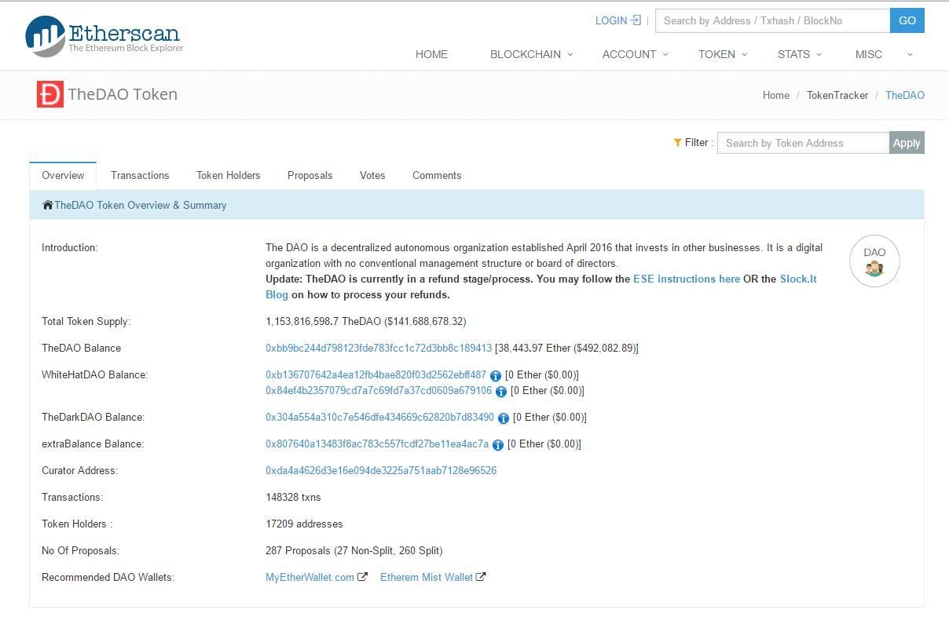Expand the BLOCKCHAIN menu chevron
949x617 pixels.
click(571, 54)
